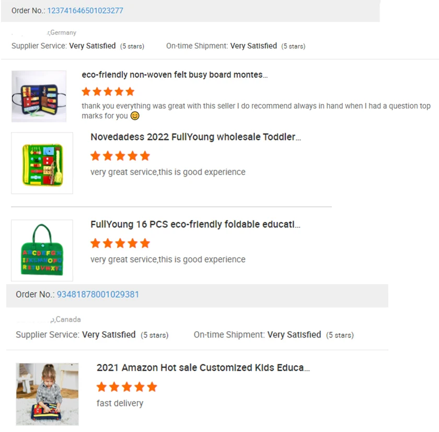Click the FullYoung 16 PCS eco-friendly foldable title
439x432 pixels.
pos(195,225)
